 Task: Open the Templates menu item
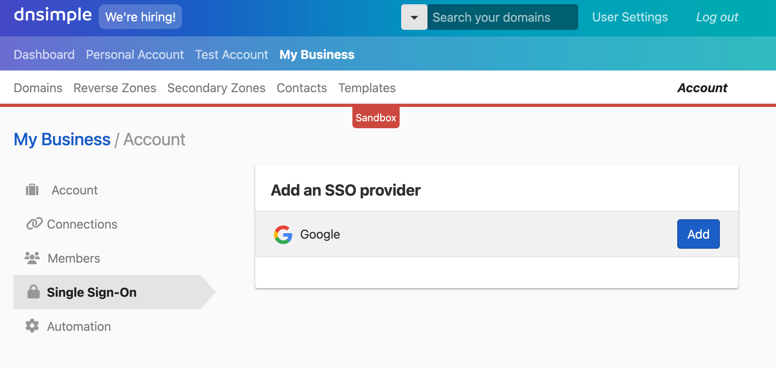[x=367, y=88]
